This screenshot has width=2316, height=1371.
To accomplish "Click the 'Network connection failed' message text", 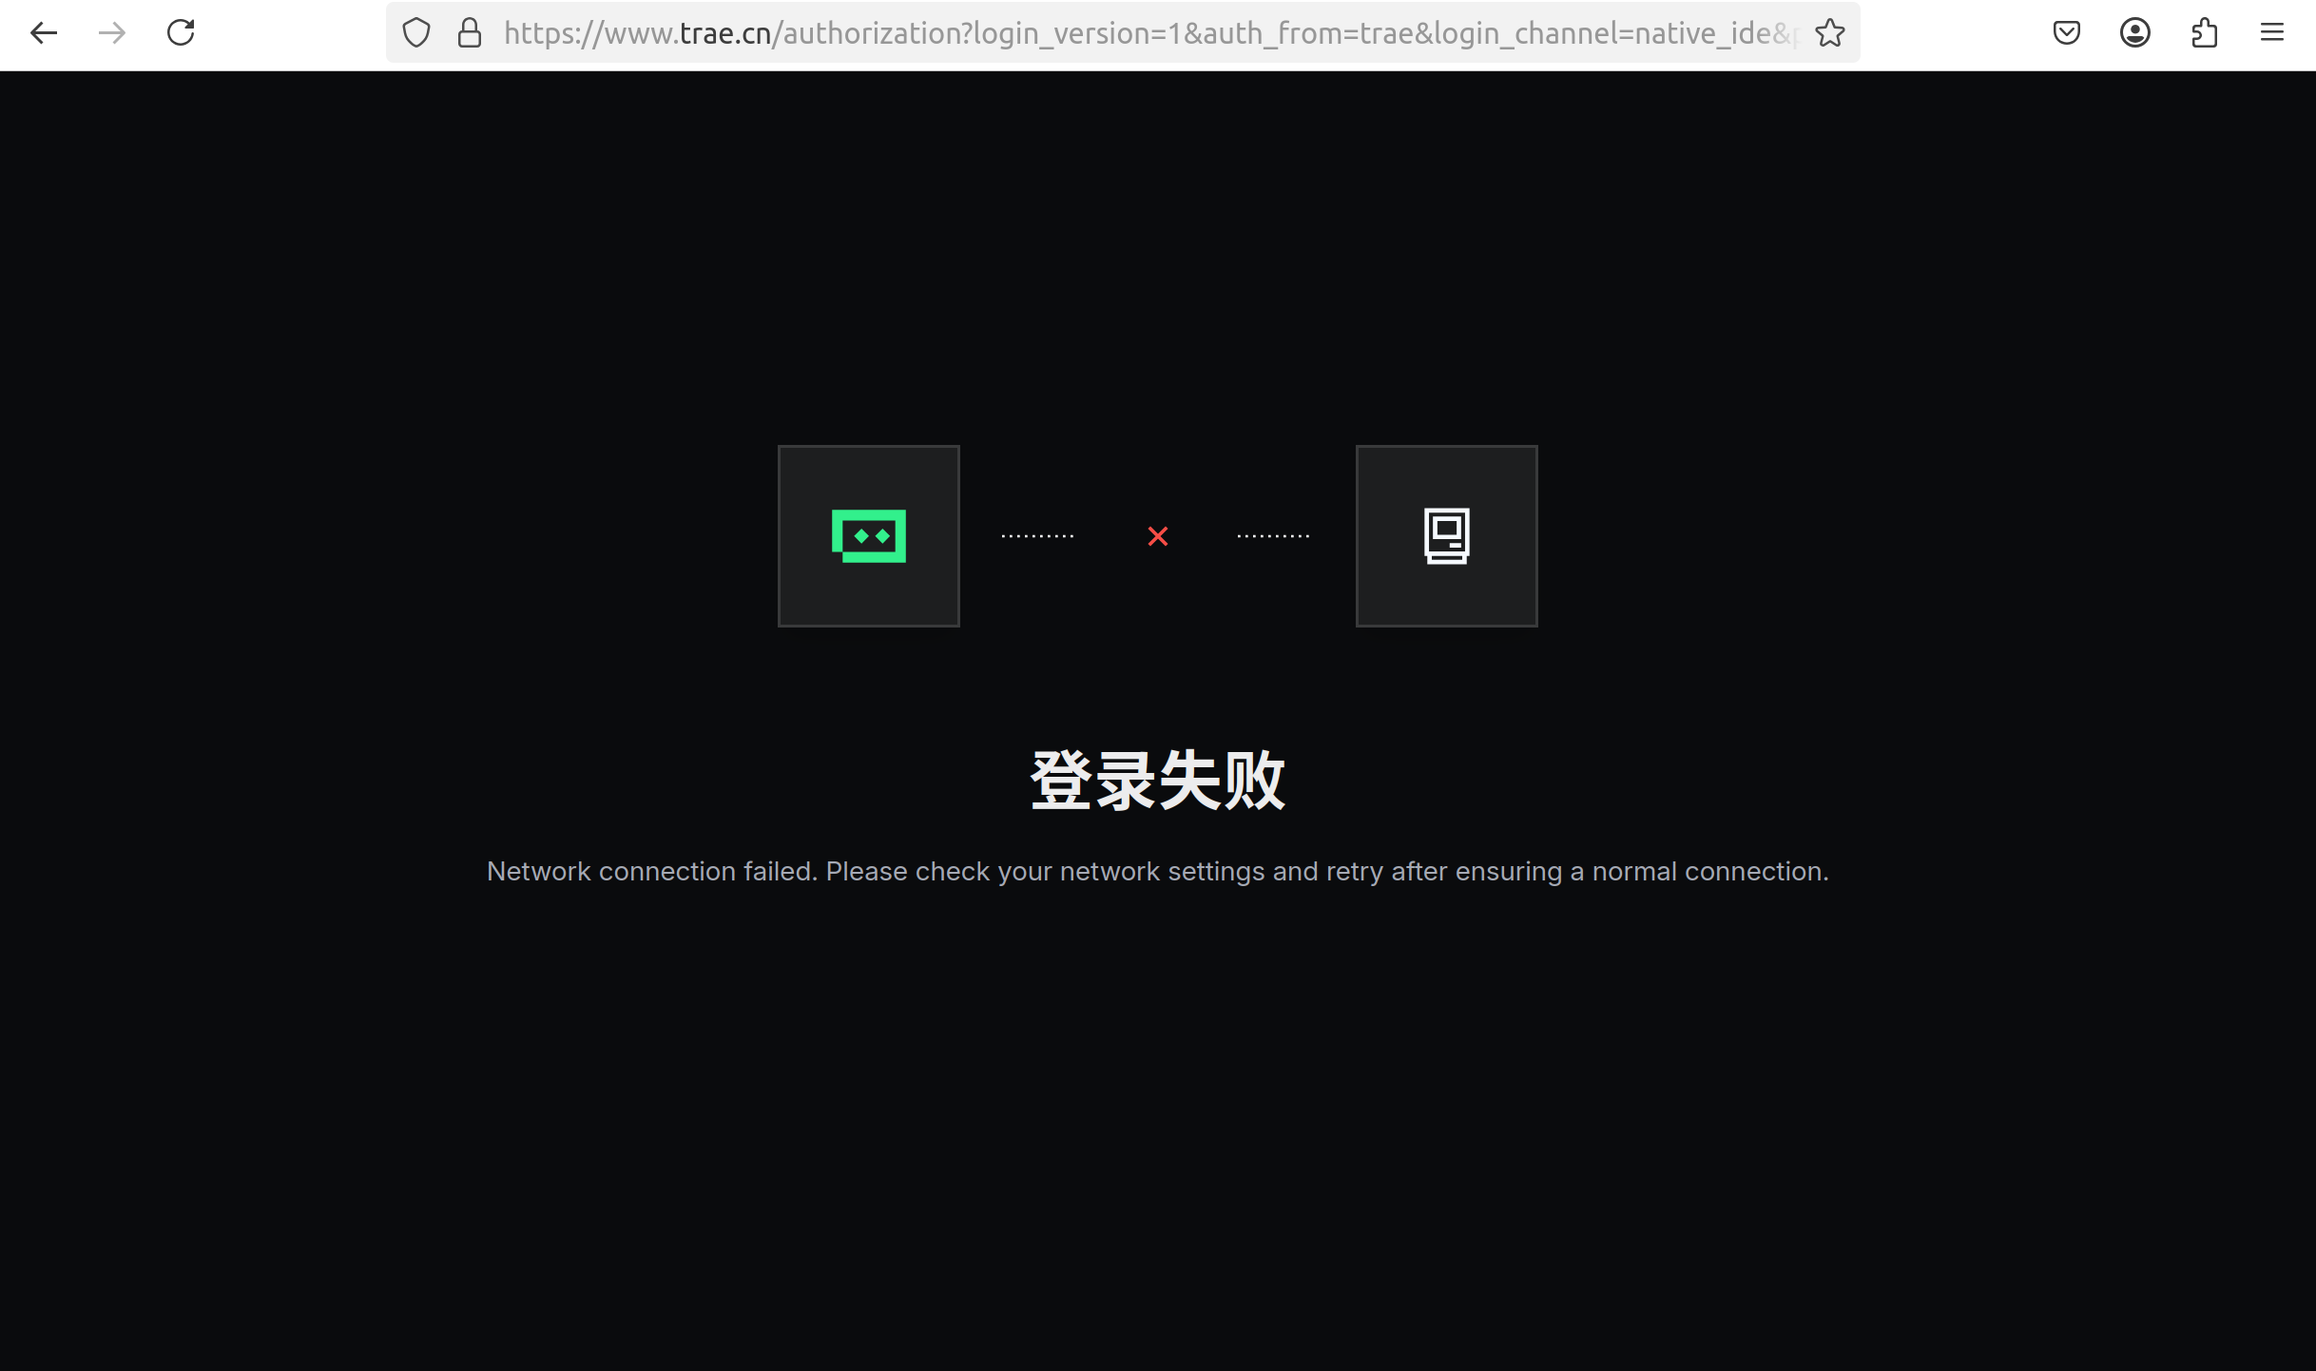I will pos(1158,872).
